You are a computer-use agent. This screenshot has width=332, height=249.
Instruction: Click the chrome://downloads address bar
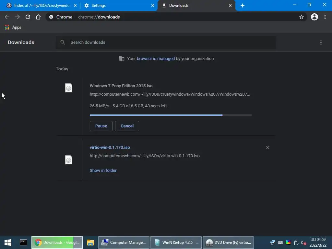(x=176, y=17)
